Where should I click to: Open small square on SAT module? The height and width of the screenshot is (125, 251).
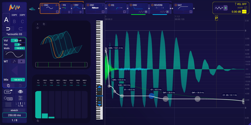tap(191, 12)
